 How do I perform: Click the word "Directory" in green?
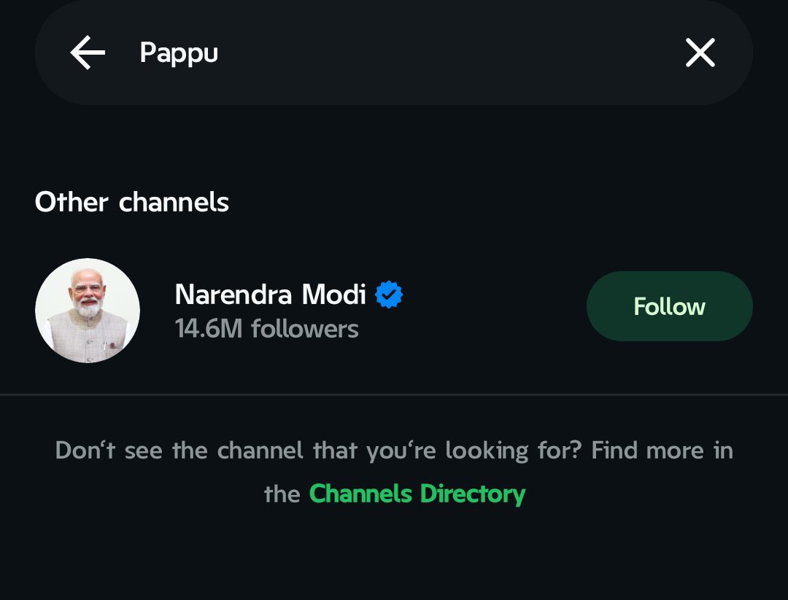coord(473,494)
